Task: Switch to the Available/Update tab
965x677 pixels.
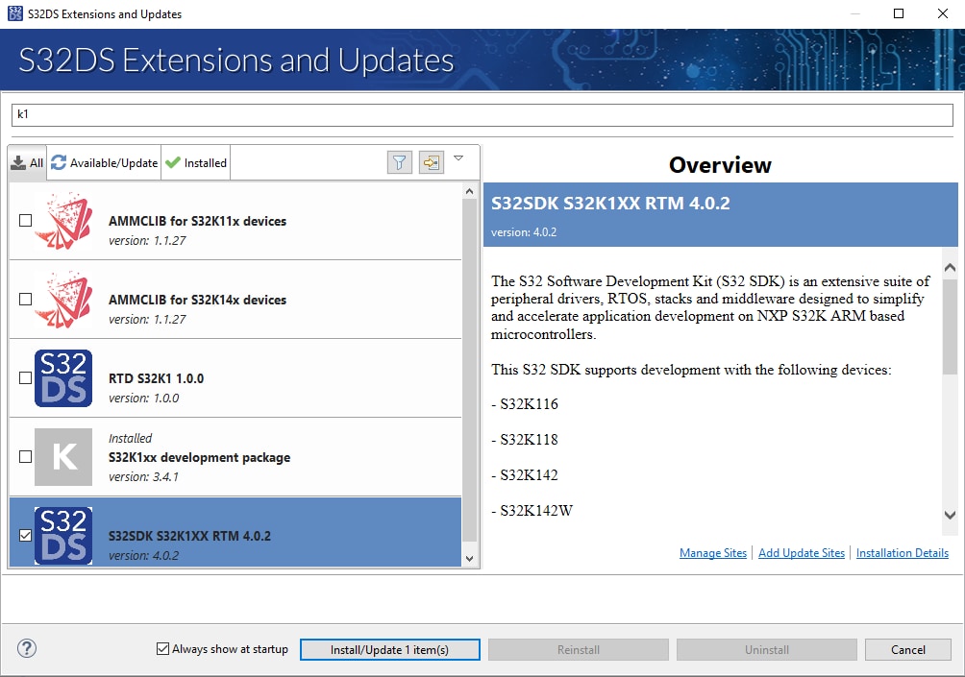Action: click(105, 163)
